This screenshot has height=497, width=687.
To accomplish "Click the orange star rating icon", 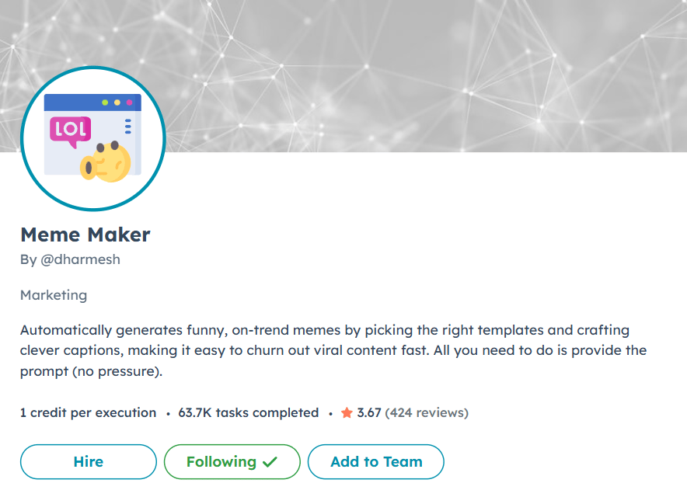I will (x=347, y=412).
